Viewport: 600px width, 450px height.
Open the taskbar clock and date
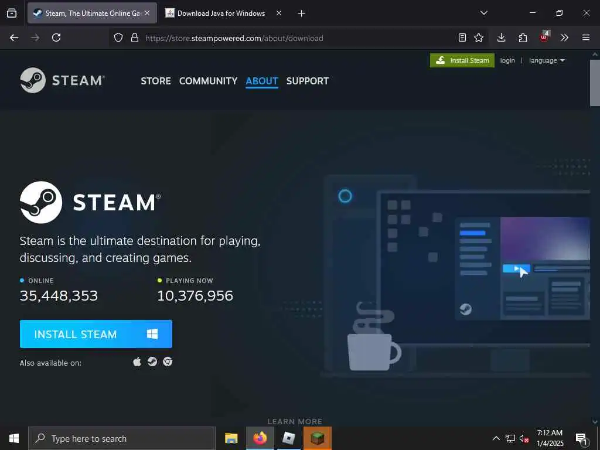(x=550, y=438)
